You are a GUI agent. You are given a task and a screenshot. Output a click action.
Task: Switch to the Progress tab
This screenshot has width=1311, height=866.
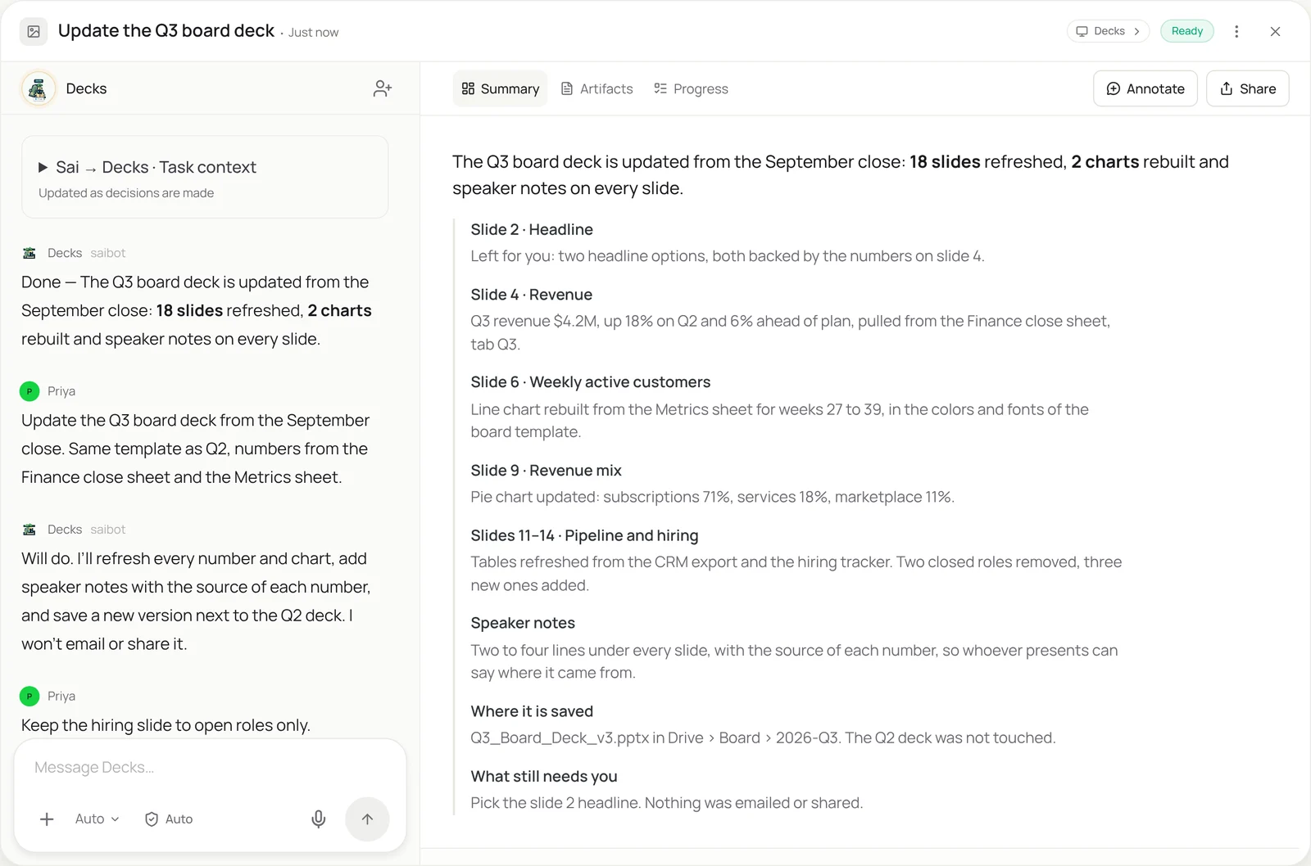pyautogui.click(x=691, y=88)
